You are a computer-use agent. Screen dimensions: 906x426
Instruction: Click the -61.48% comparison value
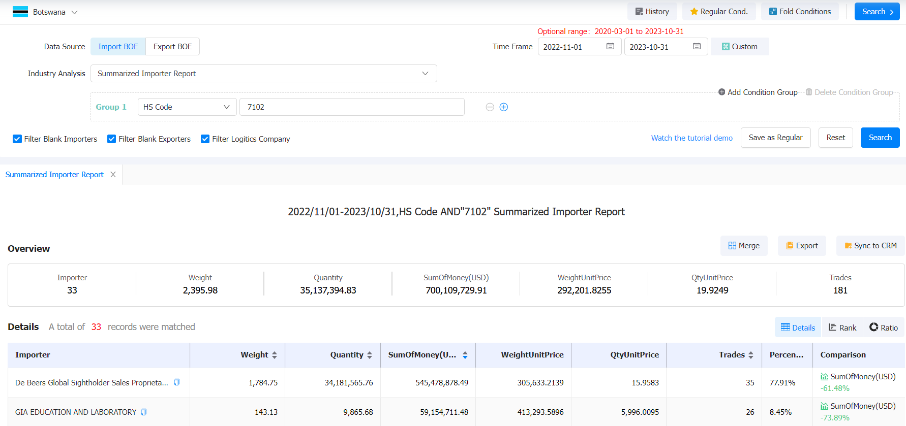coord(835,388)
